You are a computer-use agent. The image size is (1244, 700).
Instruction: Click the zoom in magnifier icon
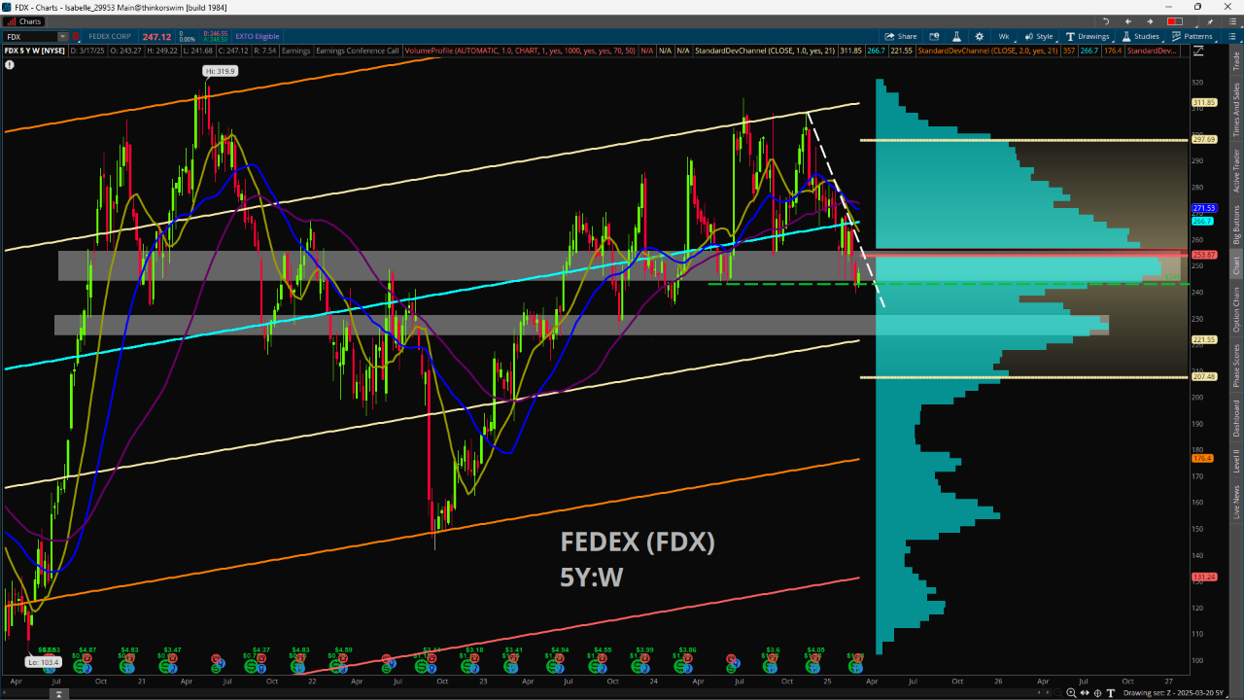point(1071,693)
